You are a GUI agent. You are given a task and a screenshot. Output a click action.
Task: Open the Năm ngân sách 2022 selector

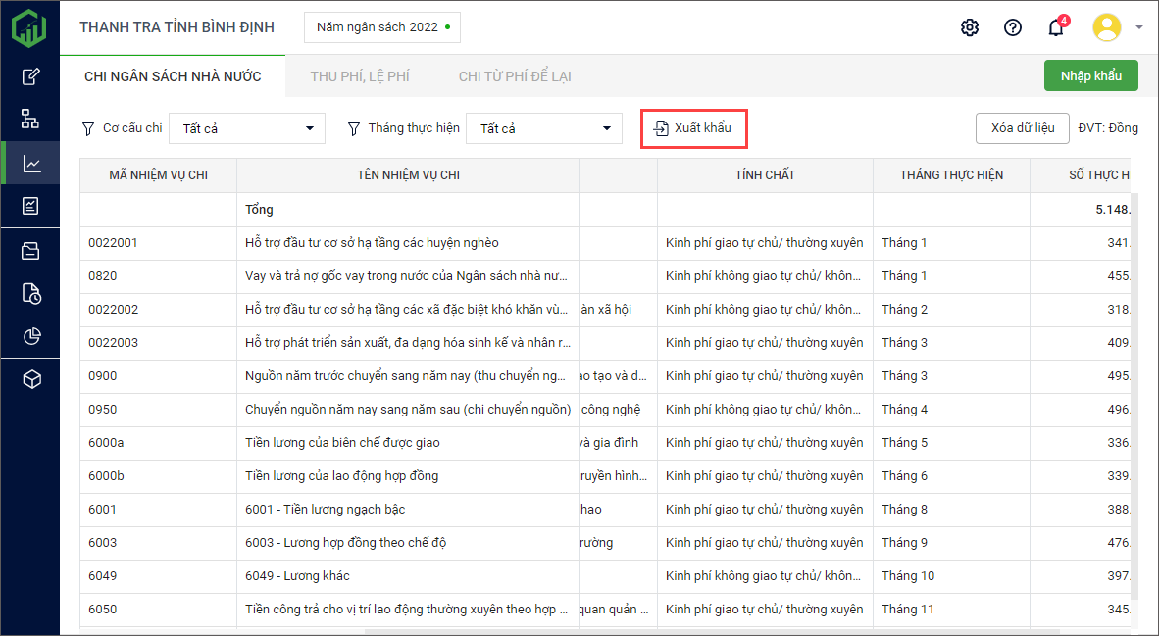(x=382, y=27)
